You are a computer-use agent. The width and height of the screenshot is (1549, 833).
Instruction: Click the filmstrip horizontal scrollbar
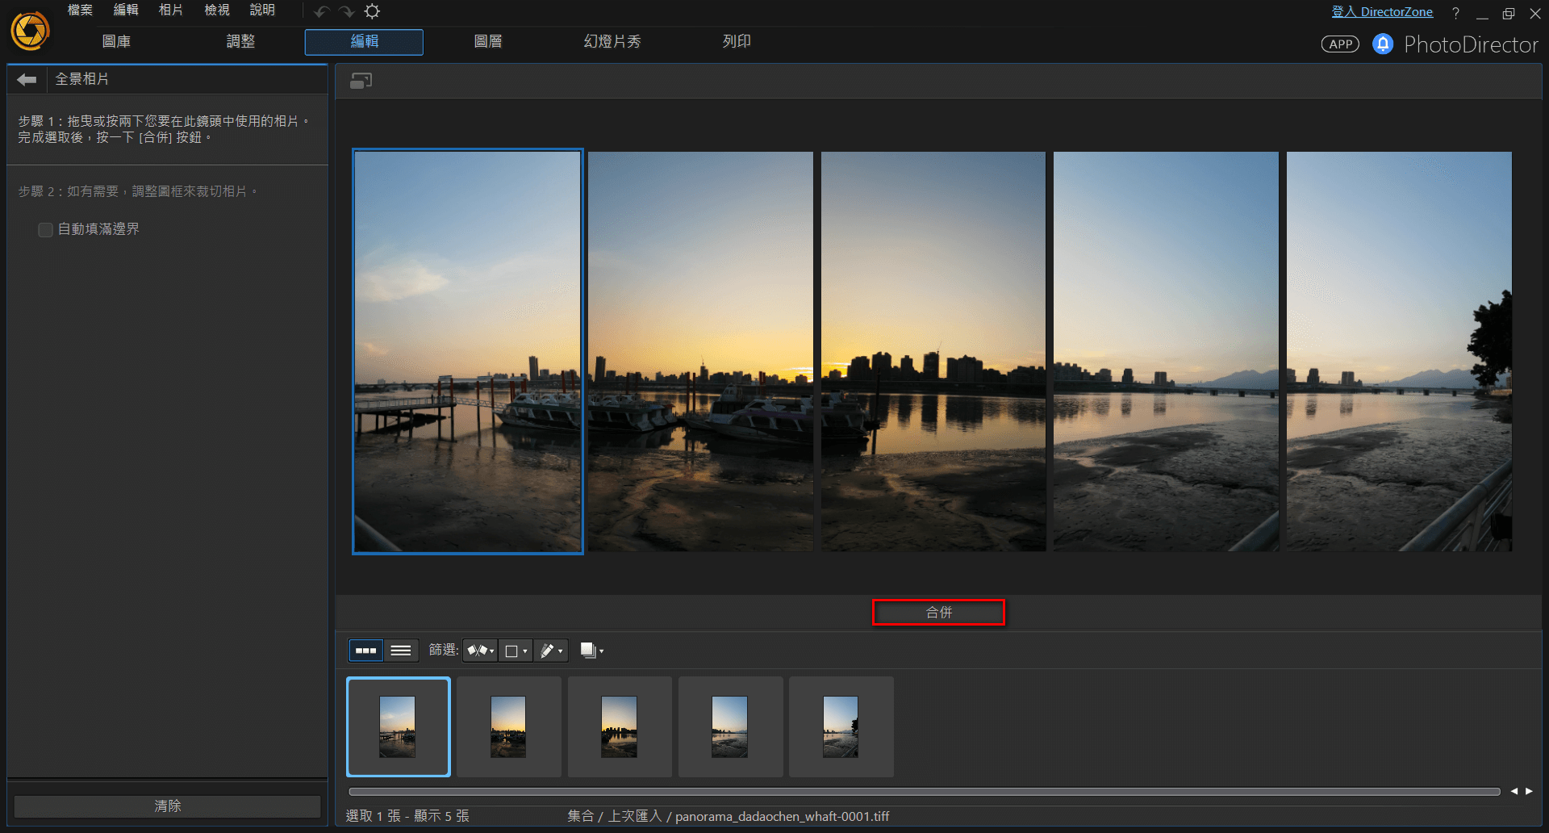[x=925, y=792]
